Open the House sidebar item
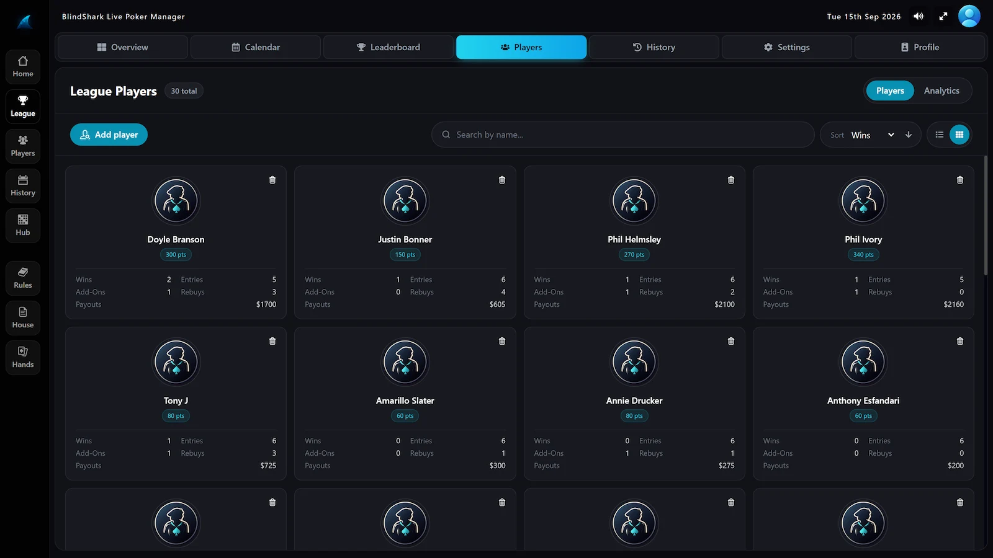 [x=23, y=318]
